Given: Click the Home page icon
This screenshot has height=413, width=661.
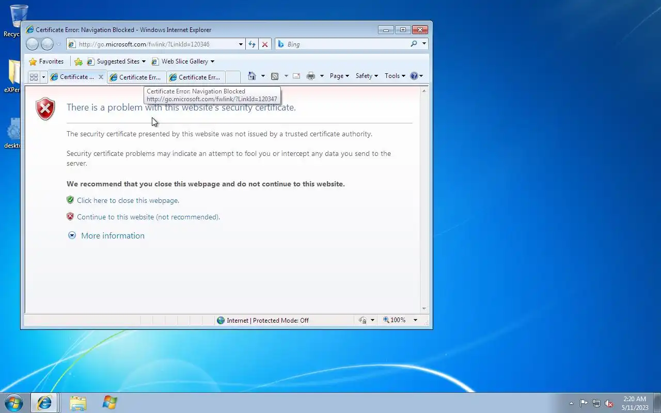Looking at the screenshot, I should (x=252, y=76).
